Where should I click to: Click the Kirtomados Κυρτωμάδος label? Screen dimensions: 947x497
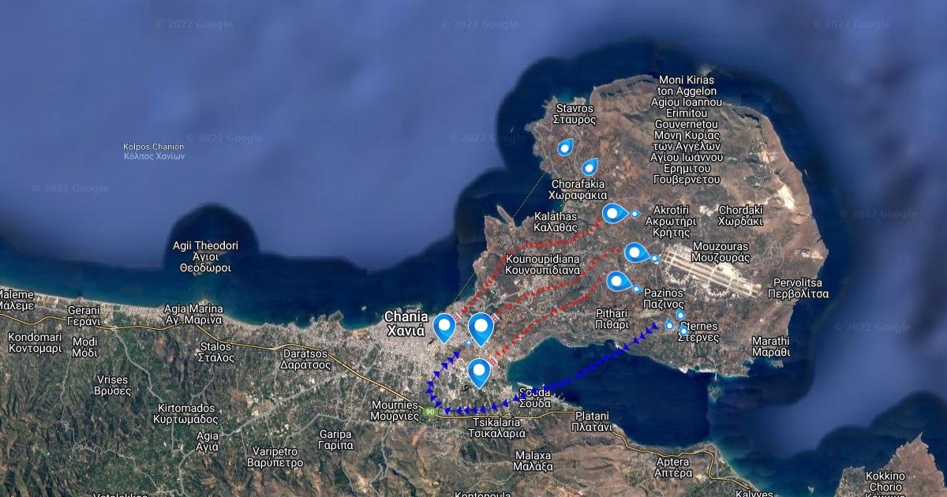point(185,413)
